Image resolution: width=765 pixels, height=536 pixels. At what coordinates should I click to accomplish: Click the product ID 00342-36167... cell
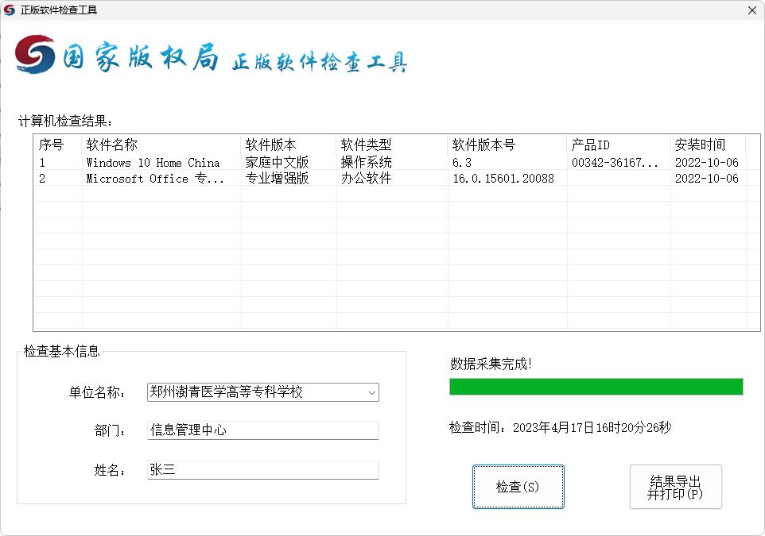point(615,162)
